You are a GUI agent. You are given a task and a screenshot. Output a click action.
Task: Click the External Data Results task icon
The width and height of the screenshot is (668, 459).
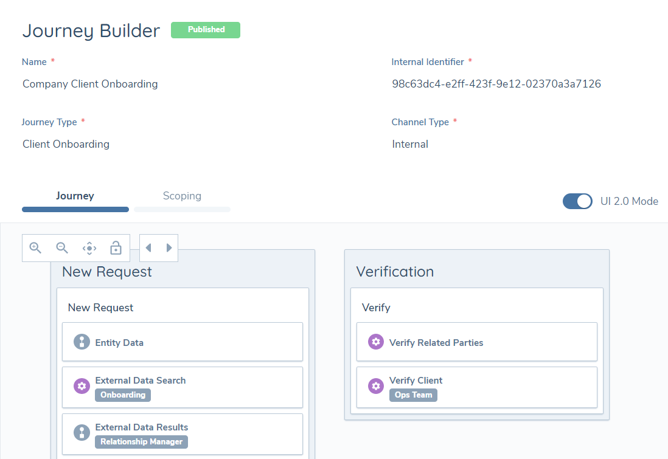tap(82, 433)
